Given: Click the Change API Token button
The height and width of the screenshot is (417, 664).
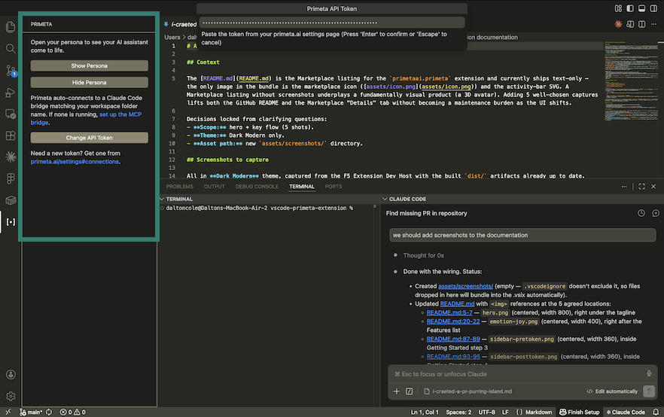Looking at the screenshot, I should click(90, 138).
